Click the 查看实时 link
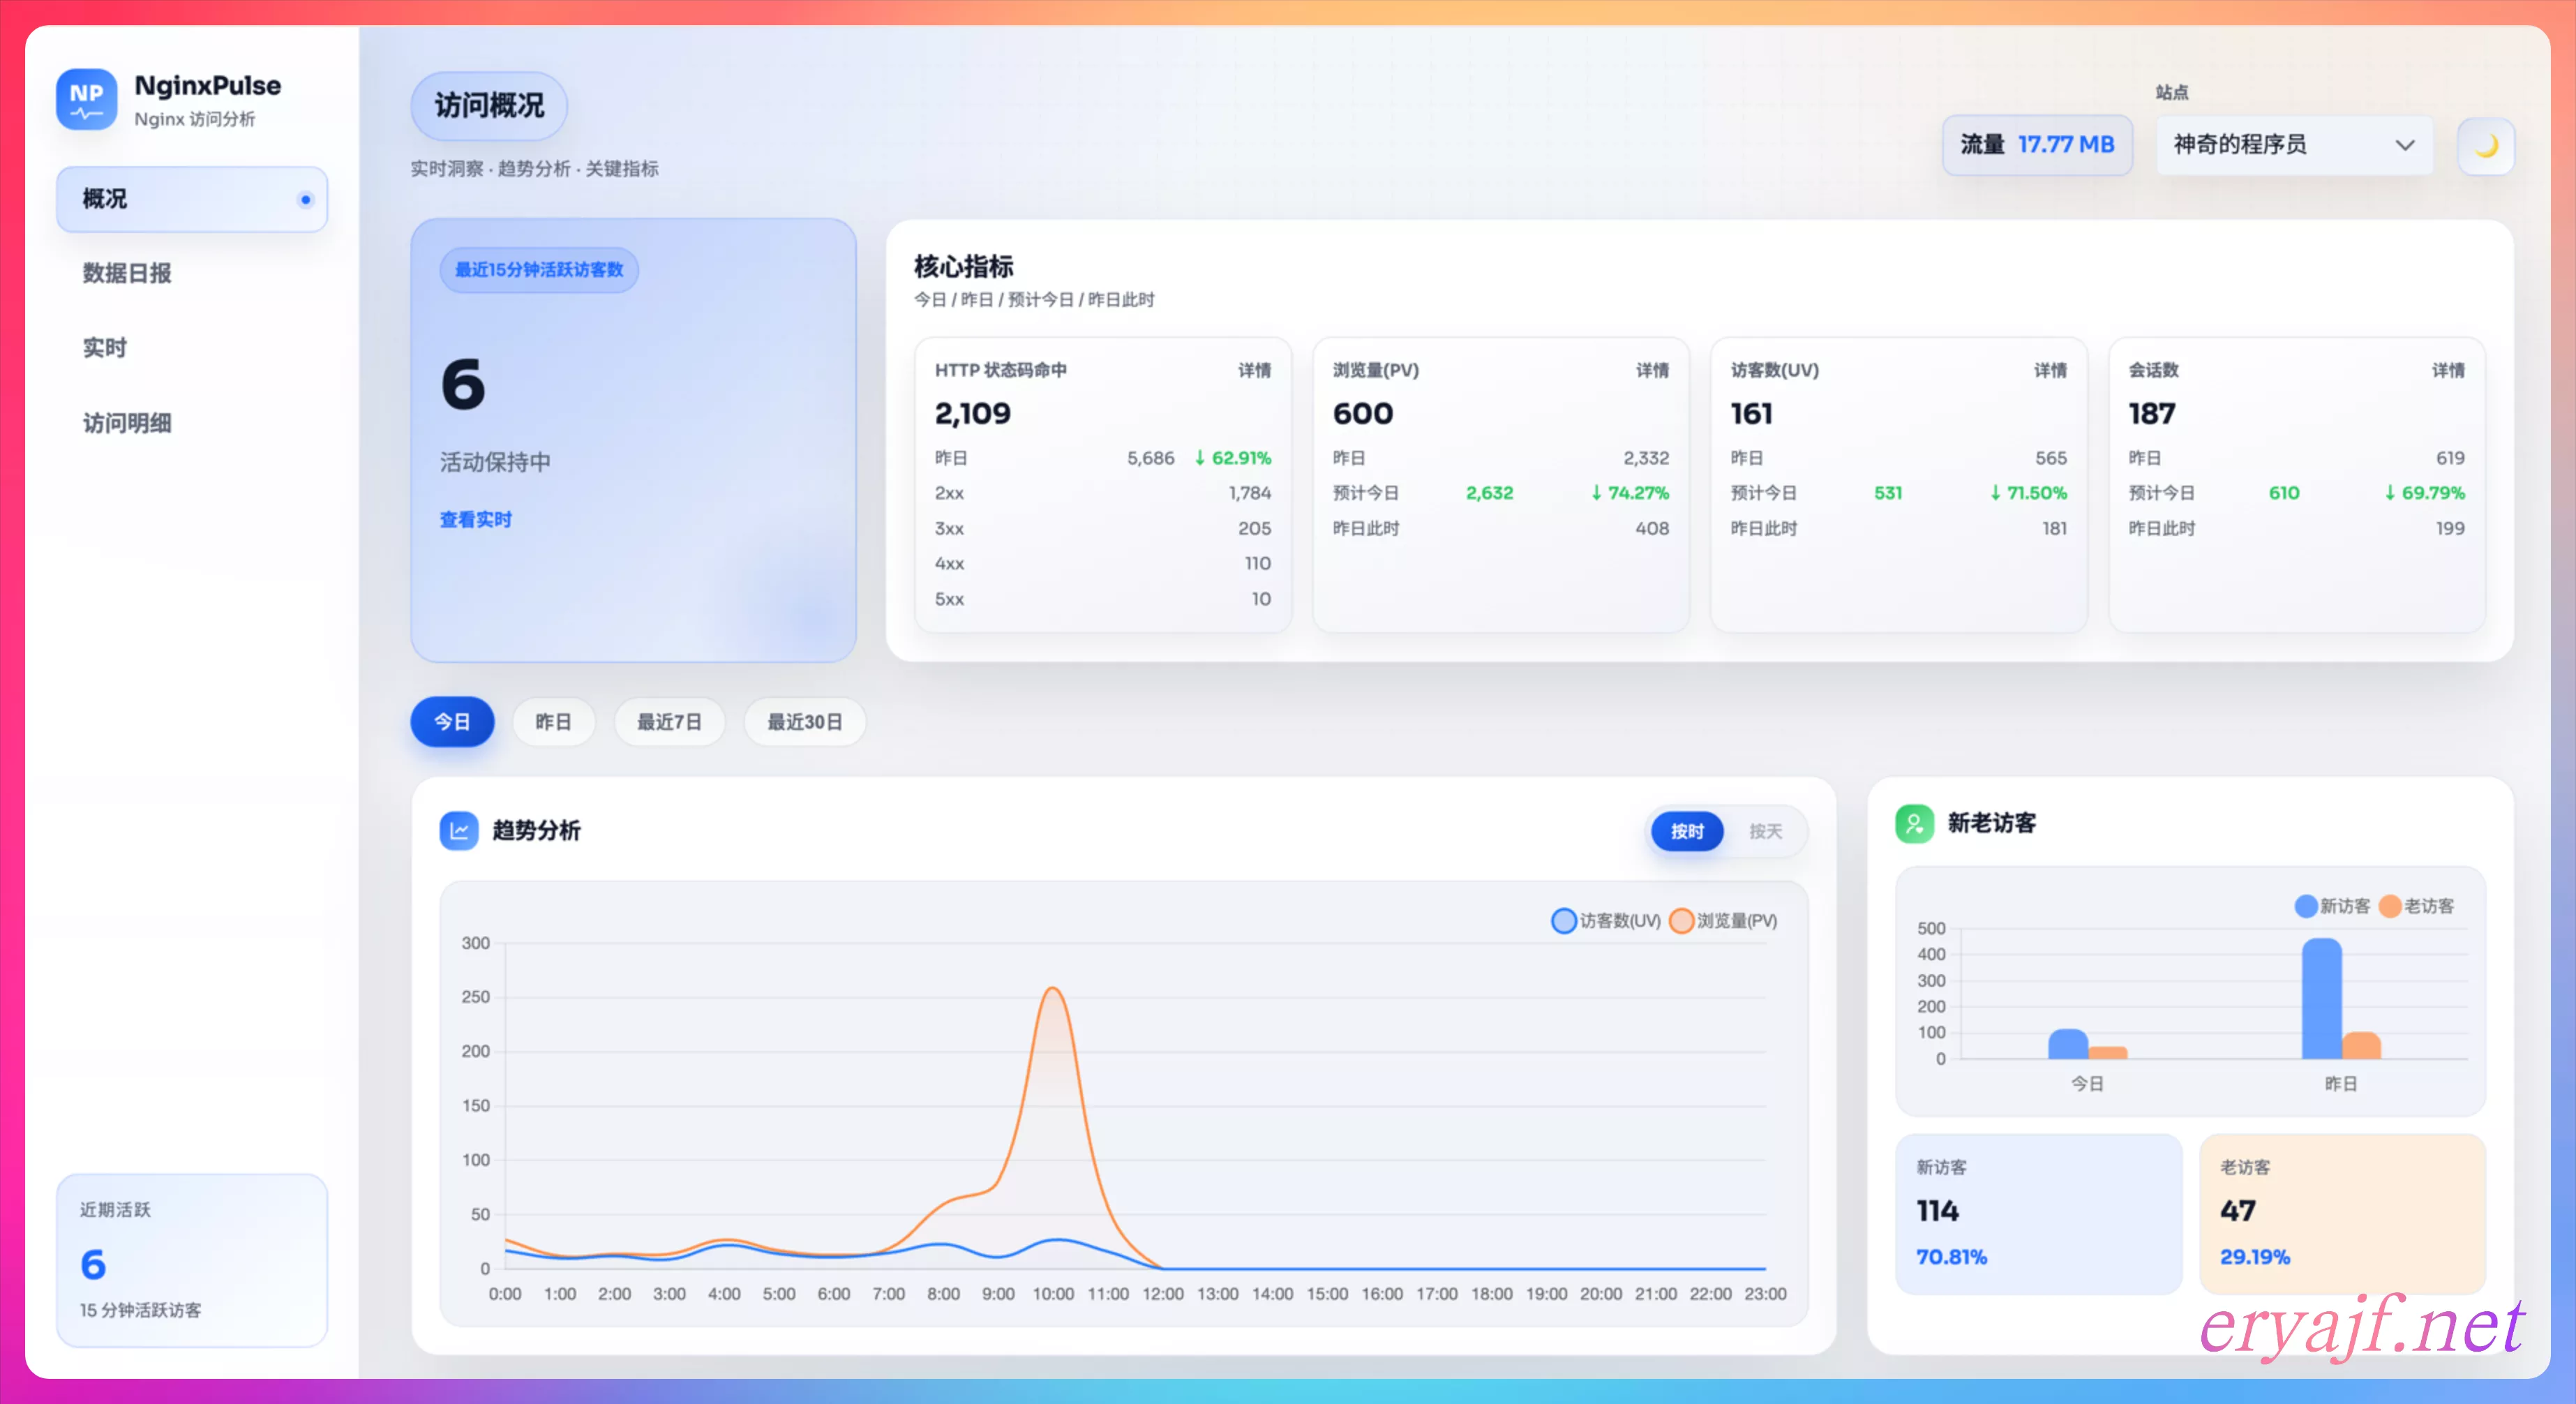 tap(475, 519)
